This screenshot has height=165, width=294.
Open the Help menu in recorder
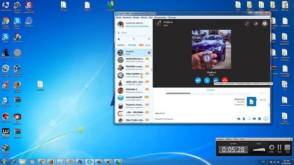(242, 139)
